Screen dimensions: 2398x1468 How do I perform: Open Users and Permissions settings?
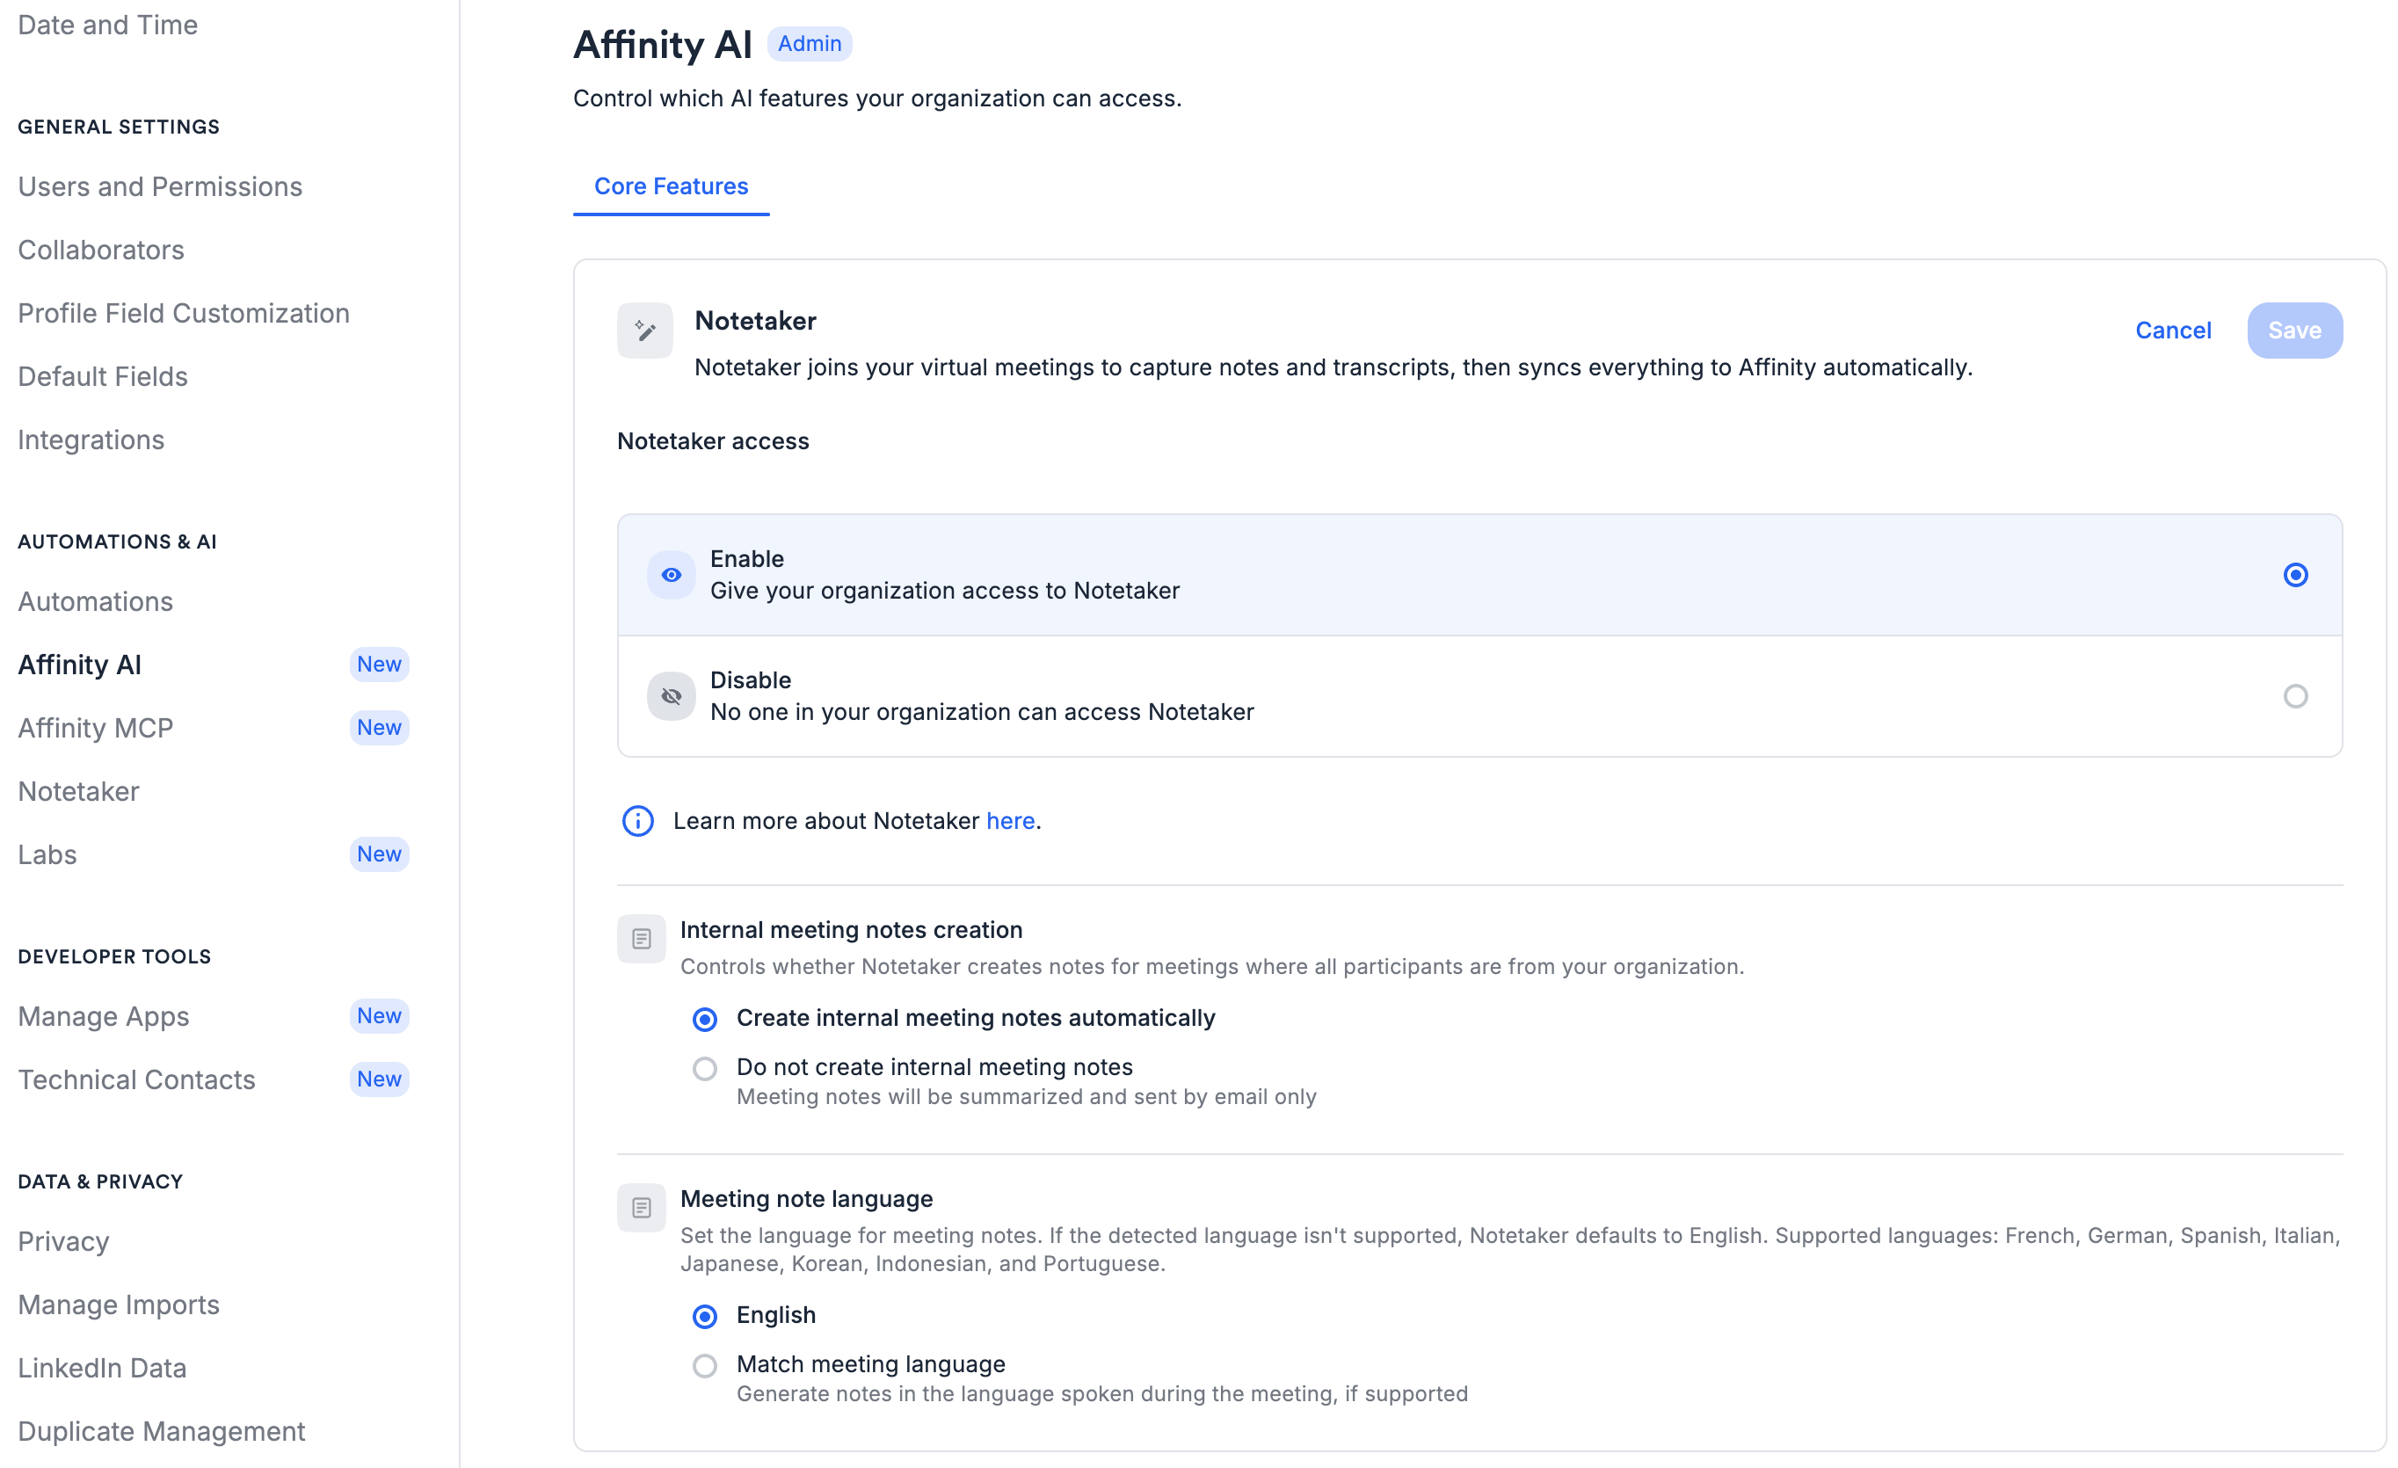(x=161, y=186)
